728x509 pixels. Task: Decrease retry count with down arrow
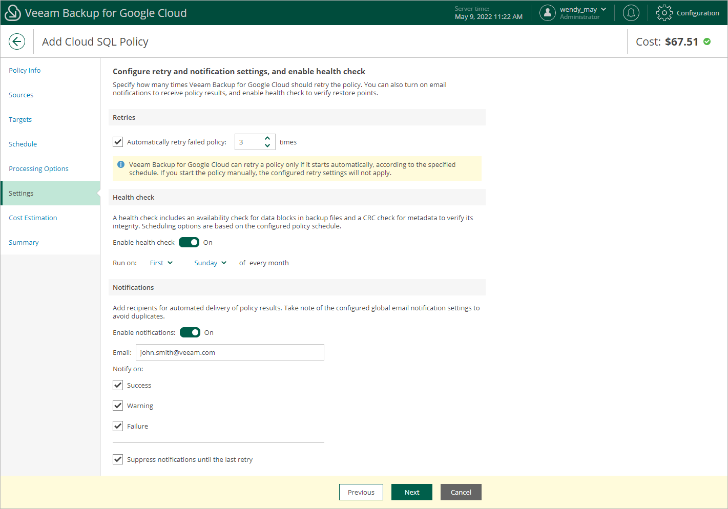point(267,145)
